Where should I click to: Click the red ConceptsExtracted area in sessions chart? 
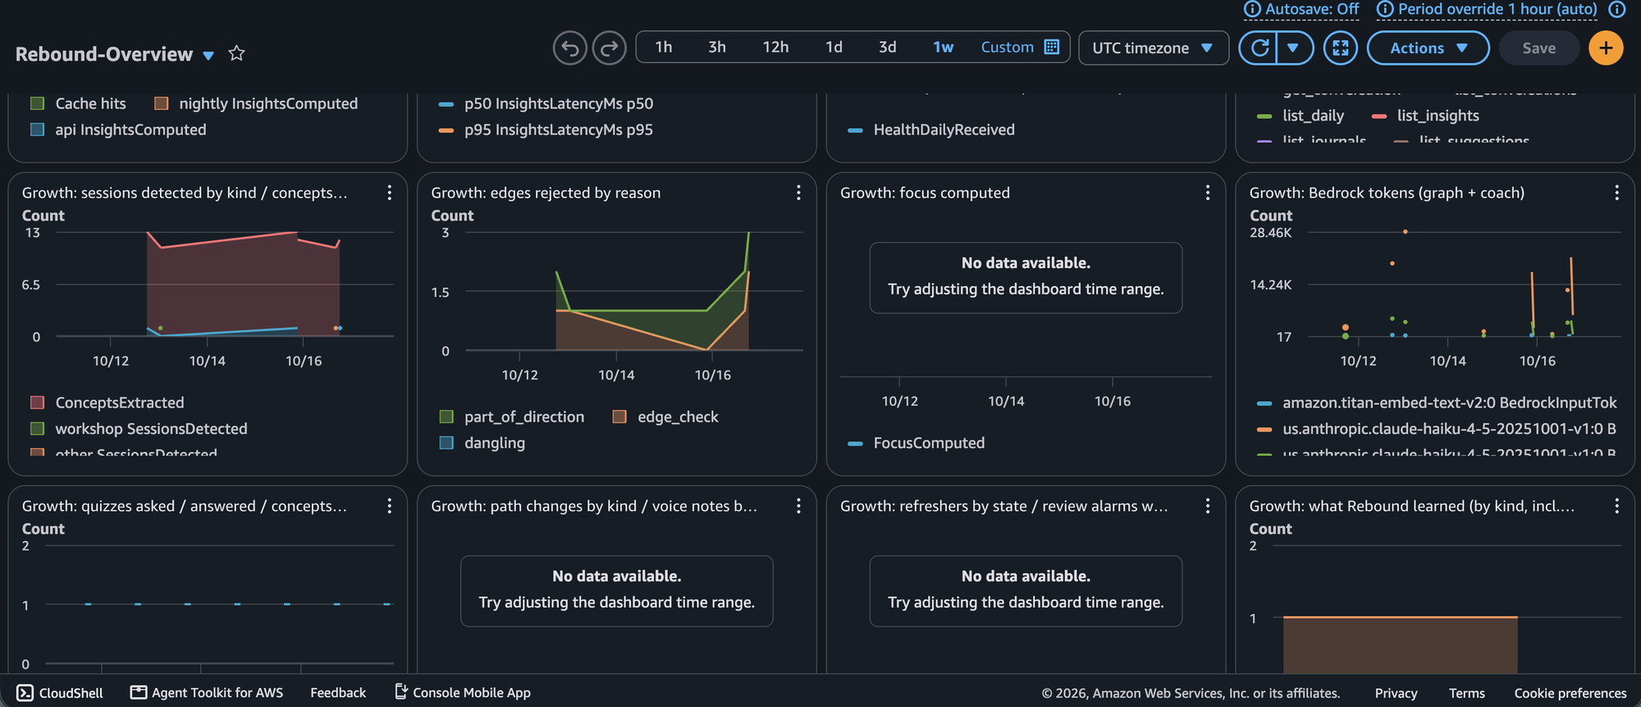point(243,283)
